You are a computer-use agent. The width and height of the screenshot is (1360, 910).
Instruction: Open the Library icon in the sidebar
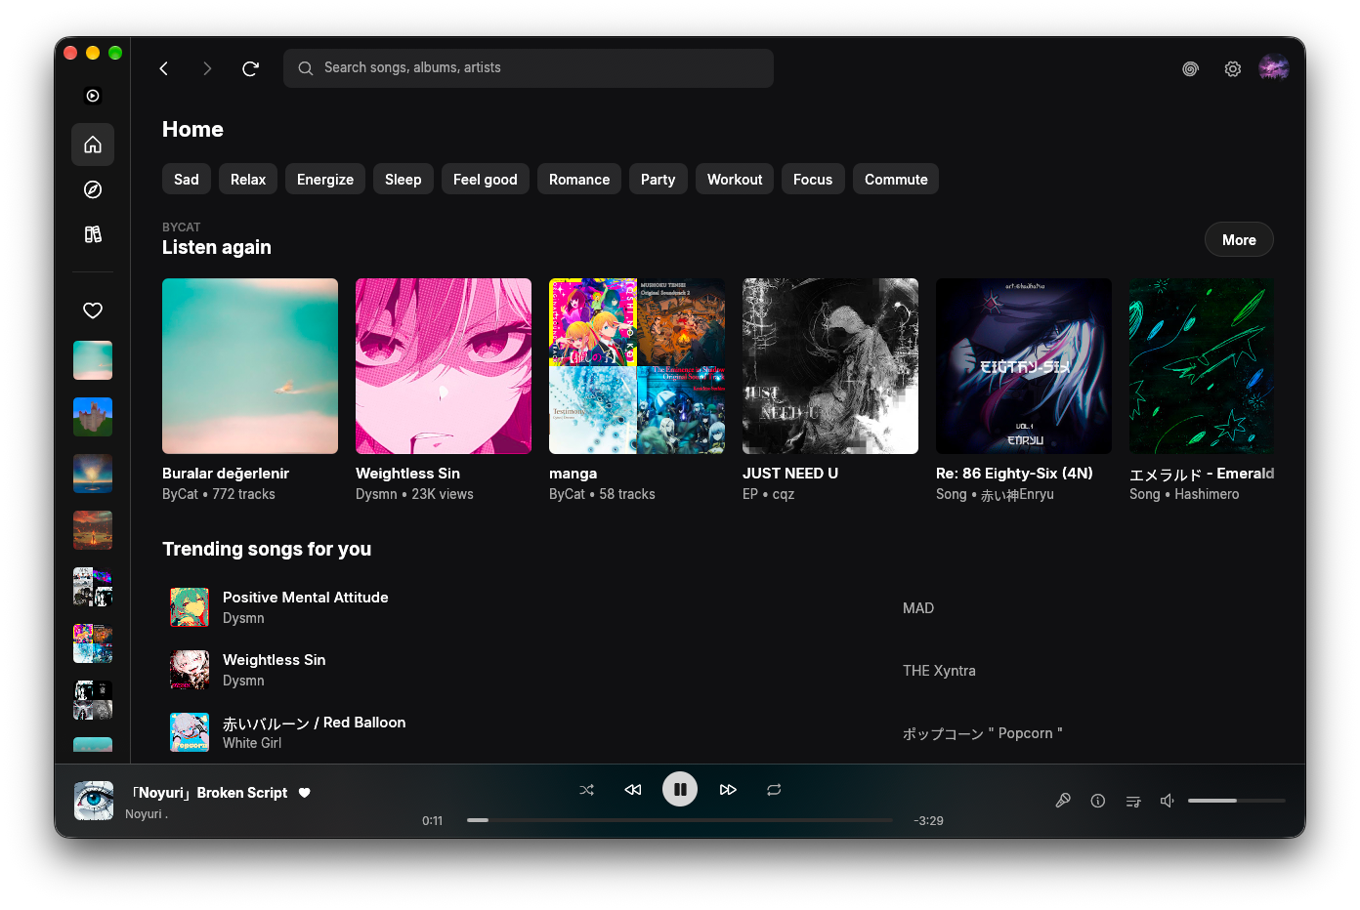93,234
